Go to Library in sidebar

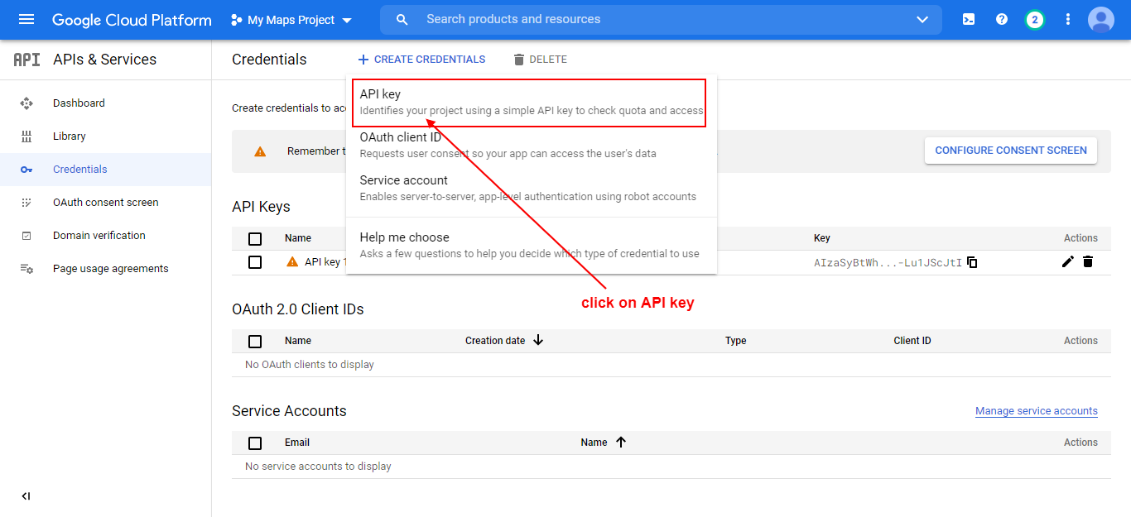point(70,136)
